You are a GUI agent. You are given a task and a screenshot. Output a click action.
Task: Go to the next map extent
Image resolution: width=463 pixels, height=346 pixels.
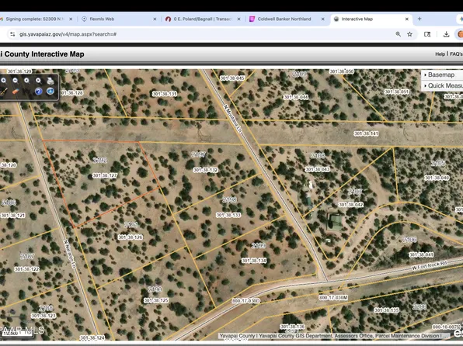[x=38, y=81]
